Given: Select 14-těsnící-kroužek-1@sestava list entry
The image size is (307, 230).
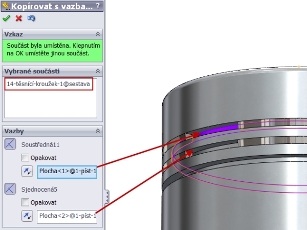Looking at the screenshot, I should click(x=49, y=84).
